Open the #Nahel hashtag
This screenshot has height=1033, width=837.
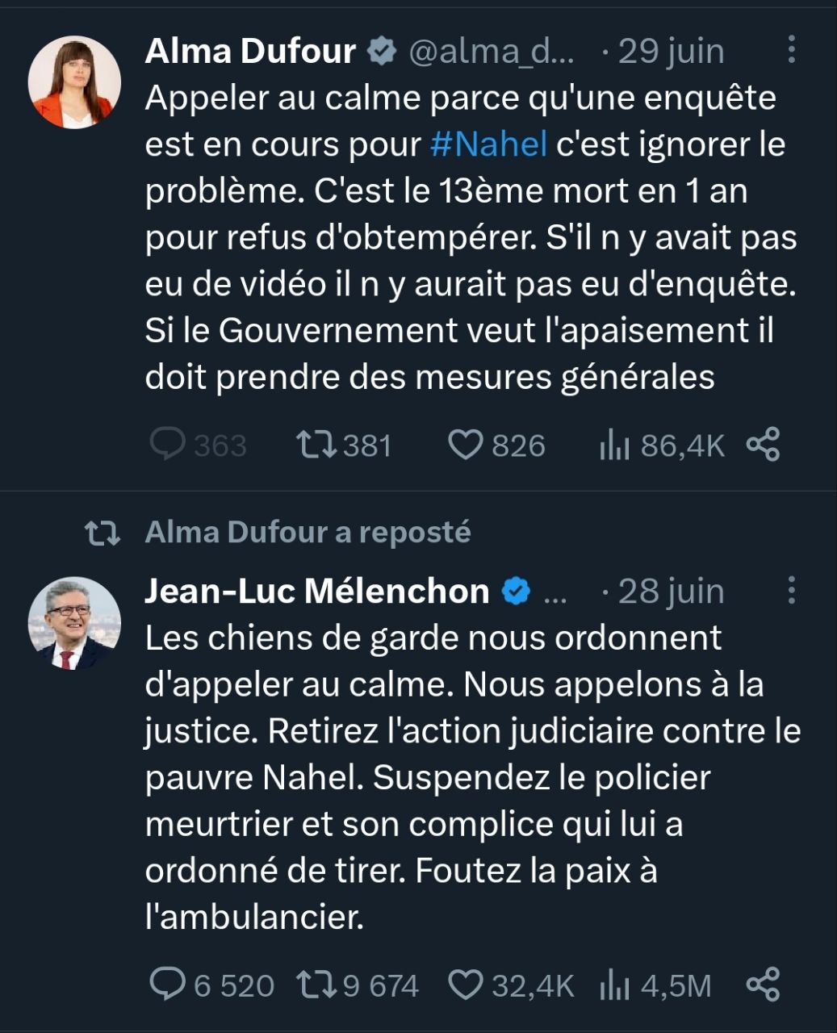tap(489, 144)
